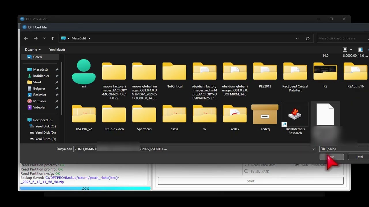Select the DiskInternals Research shortcut
This screenshot has height=207, width=369.
295,114
